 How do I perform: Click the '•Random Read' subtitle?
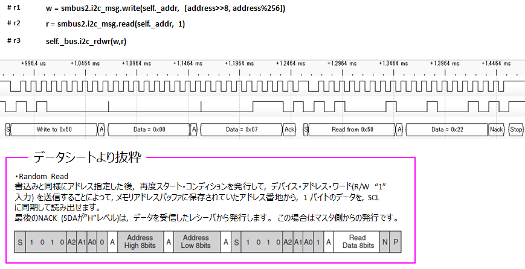(x=42, y=177)
